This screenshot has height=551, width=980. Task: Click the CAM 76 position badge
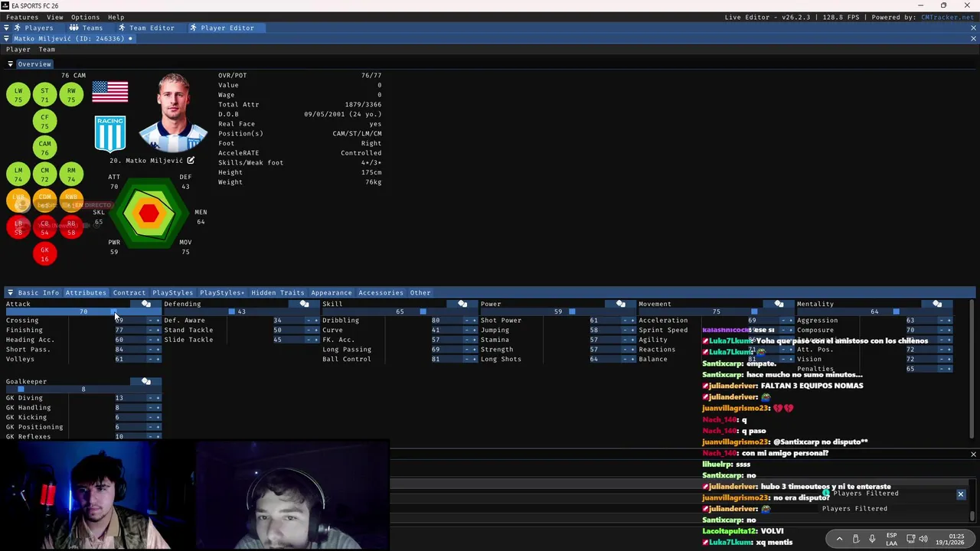pos(44,148)
